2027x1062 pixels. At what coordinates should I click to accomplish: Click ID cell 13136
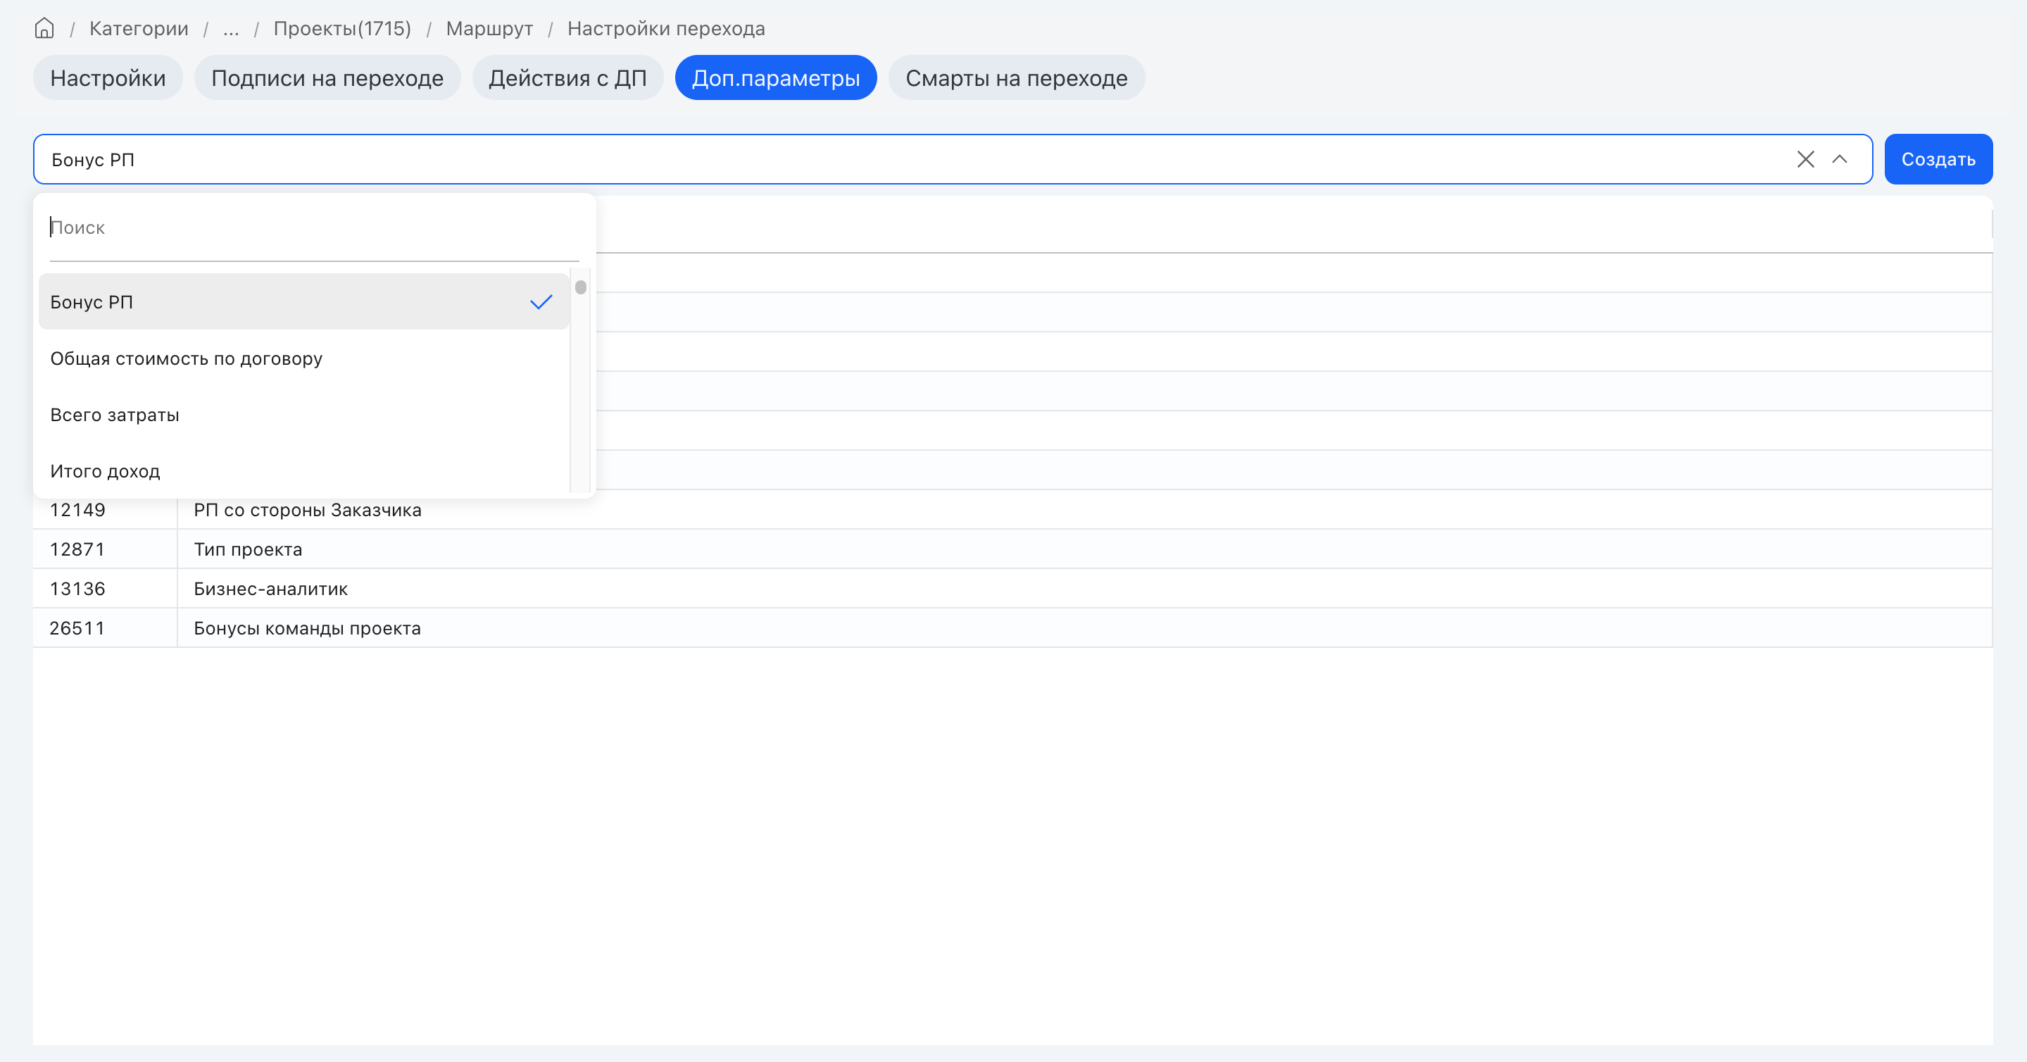point(105,588)
